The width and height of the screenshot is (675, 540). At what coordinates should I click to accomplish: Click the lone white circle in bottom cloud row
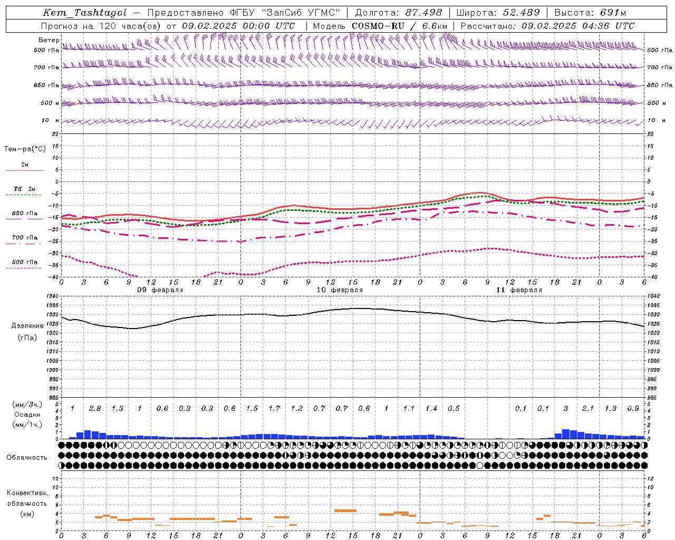click(x=479, y=465)
